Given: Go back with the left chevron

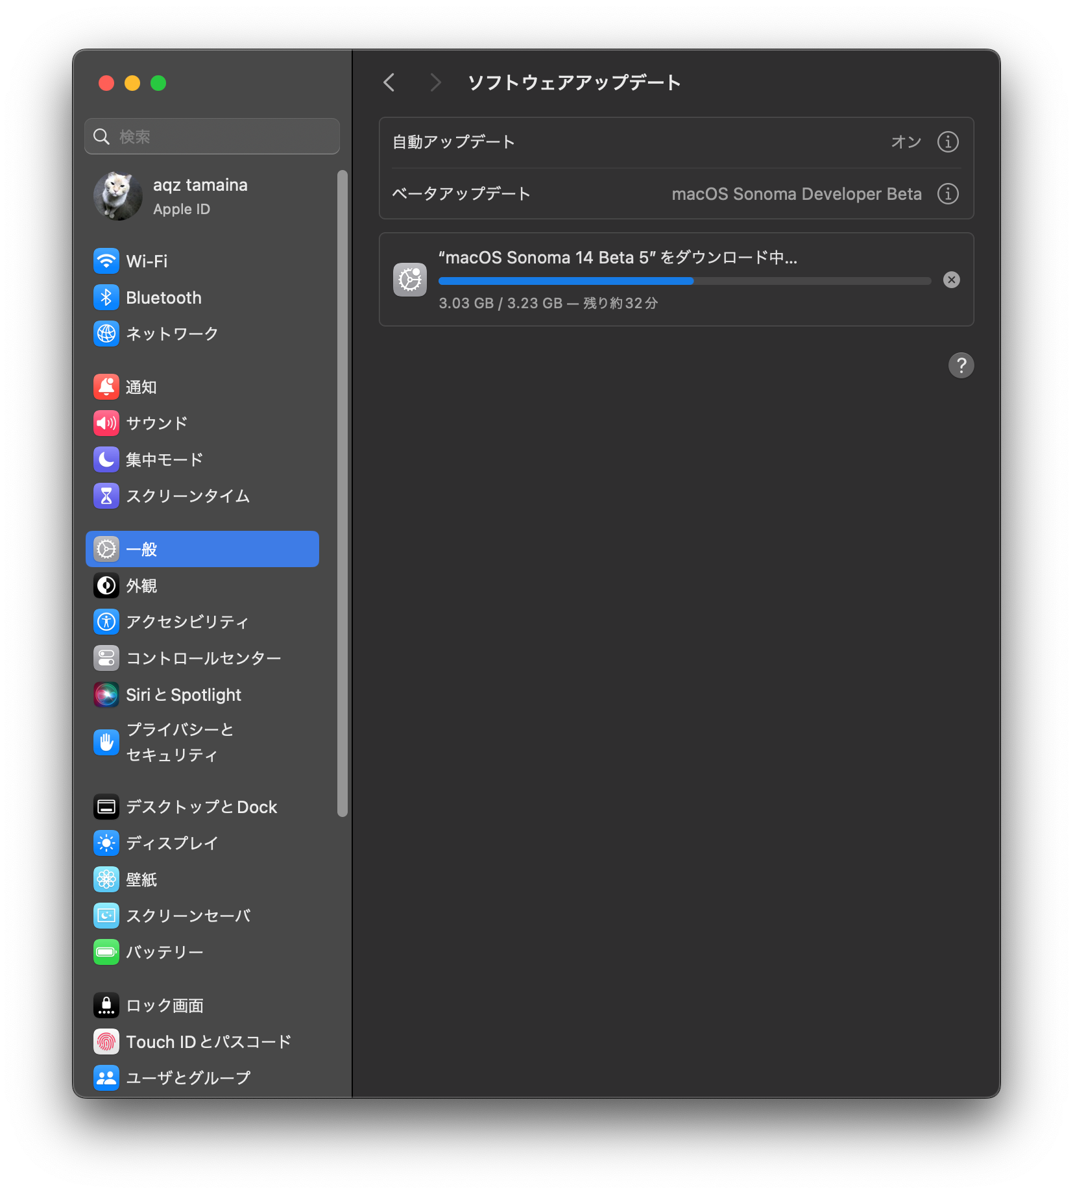Looking at the screenshot, I should click(389, 82).
